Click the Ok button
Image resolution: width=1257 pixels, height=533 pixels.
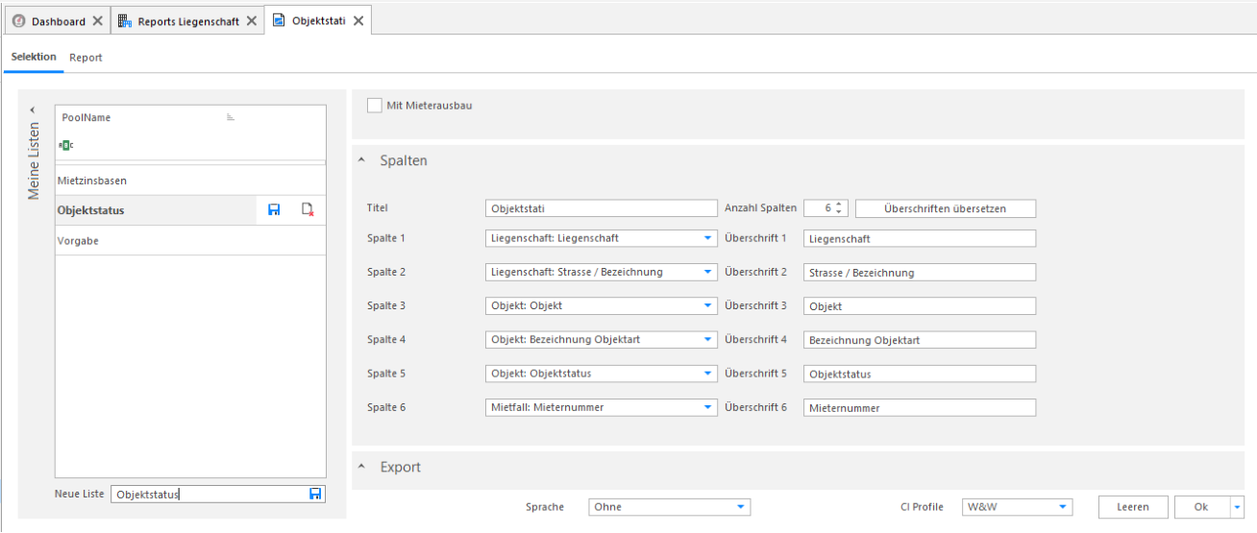(x=1201, y=507)
